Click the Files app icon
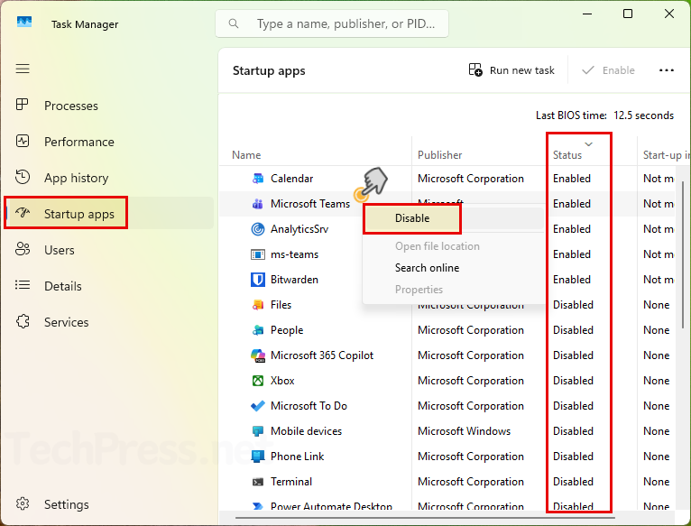This screenshot has width=691, height=526. (258, 305)
